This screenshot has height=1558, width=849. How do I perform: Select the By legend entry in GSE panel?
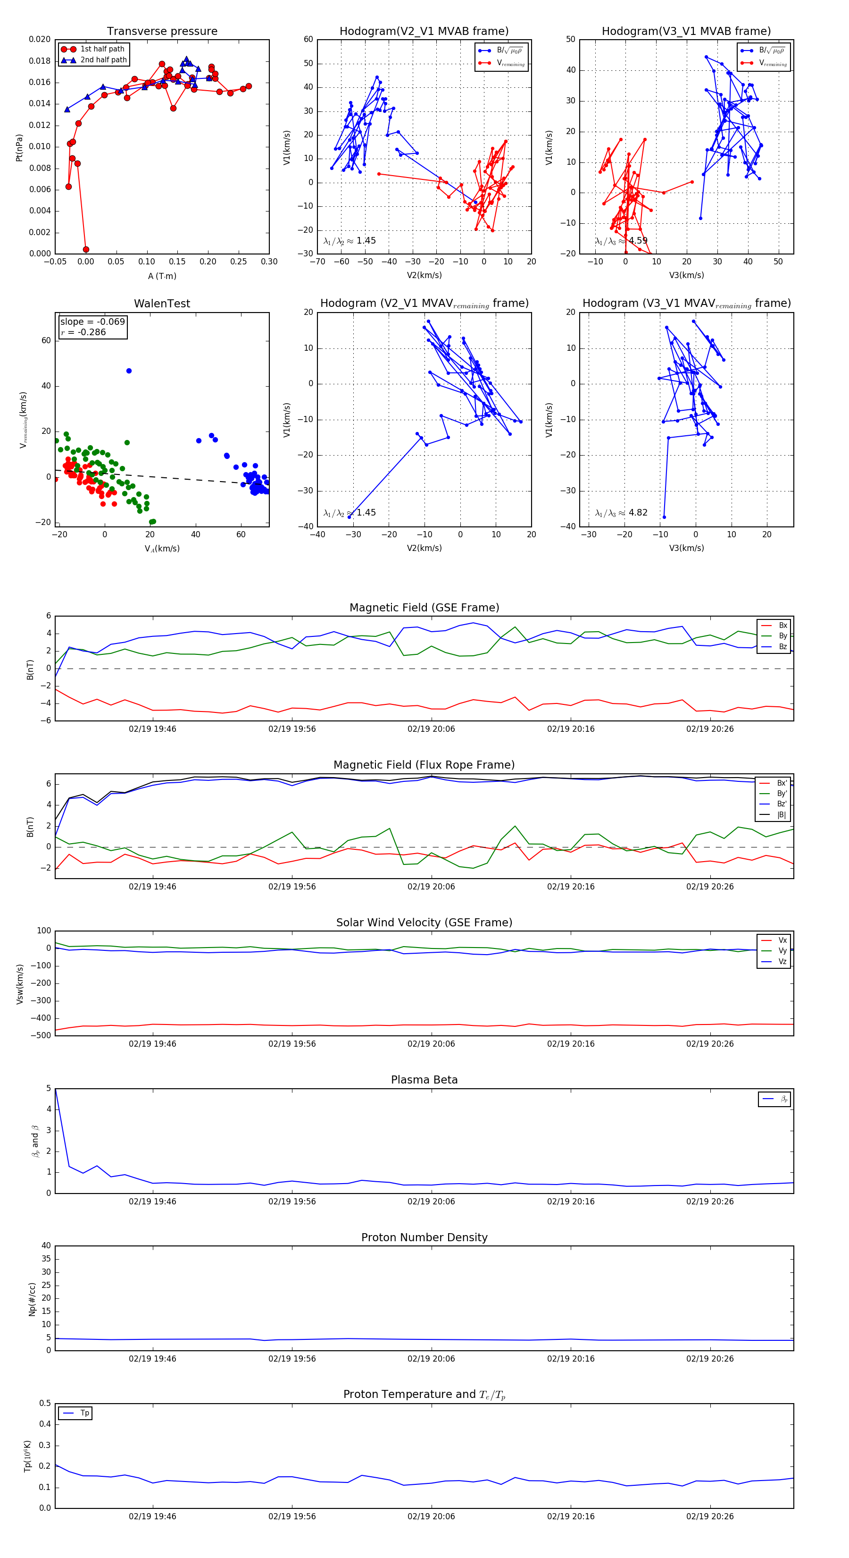point(774,635)
